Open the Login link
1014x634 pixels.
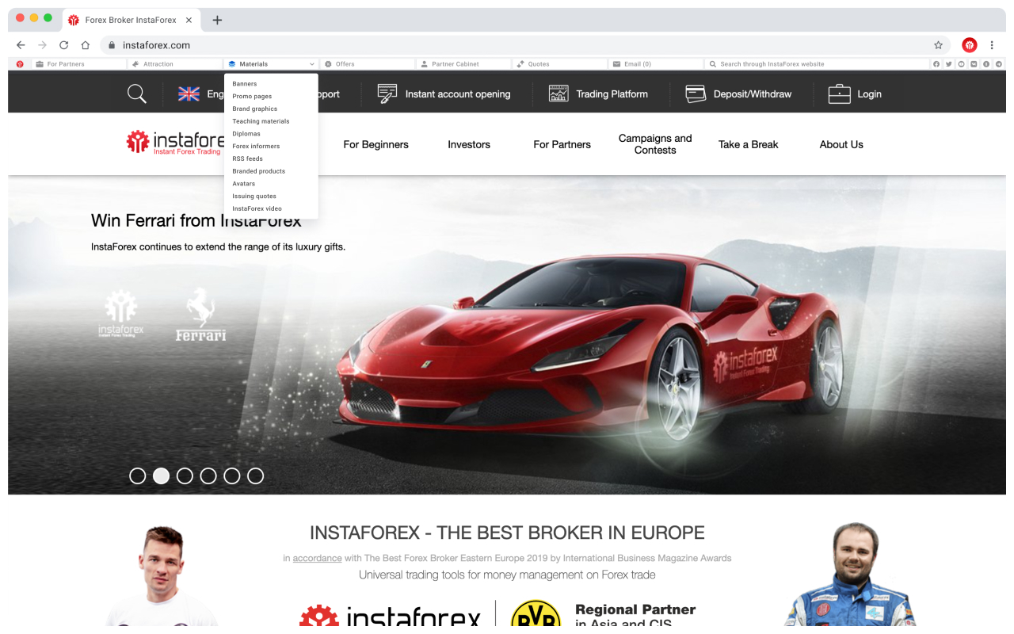pyautogui.click(x=869, y=94)
